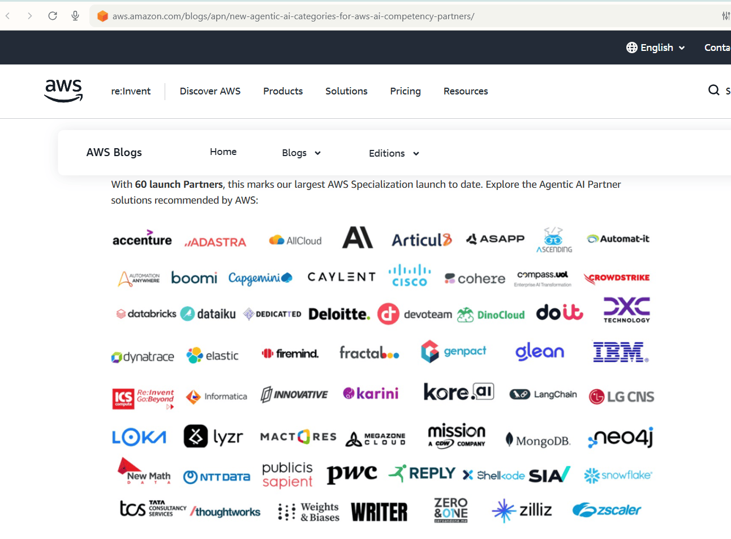Click the Cisco logo

410,275
